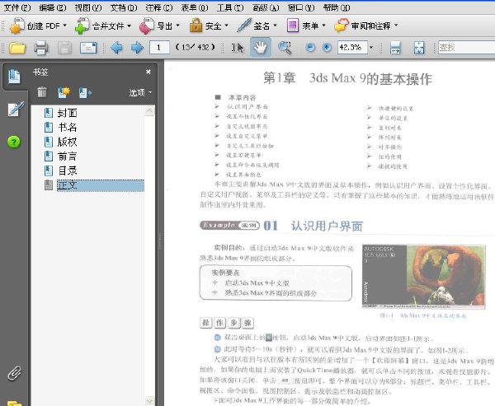
Task: Click the page number input field
Action: pos(159,48)
